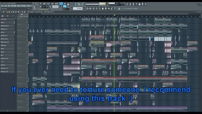Select the playlist mute tool
This screenshot has height=114, width=202.
[14, 12]
